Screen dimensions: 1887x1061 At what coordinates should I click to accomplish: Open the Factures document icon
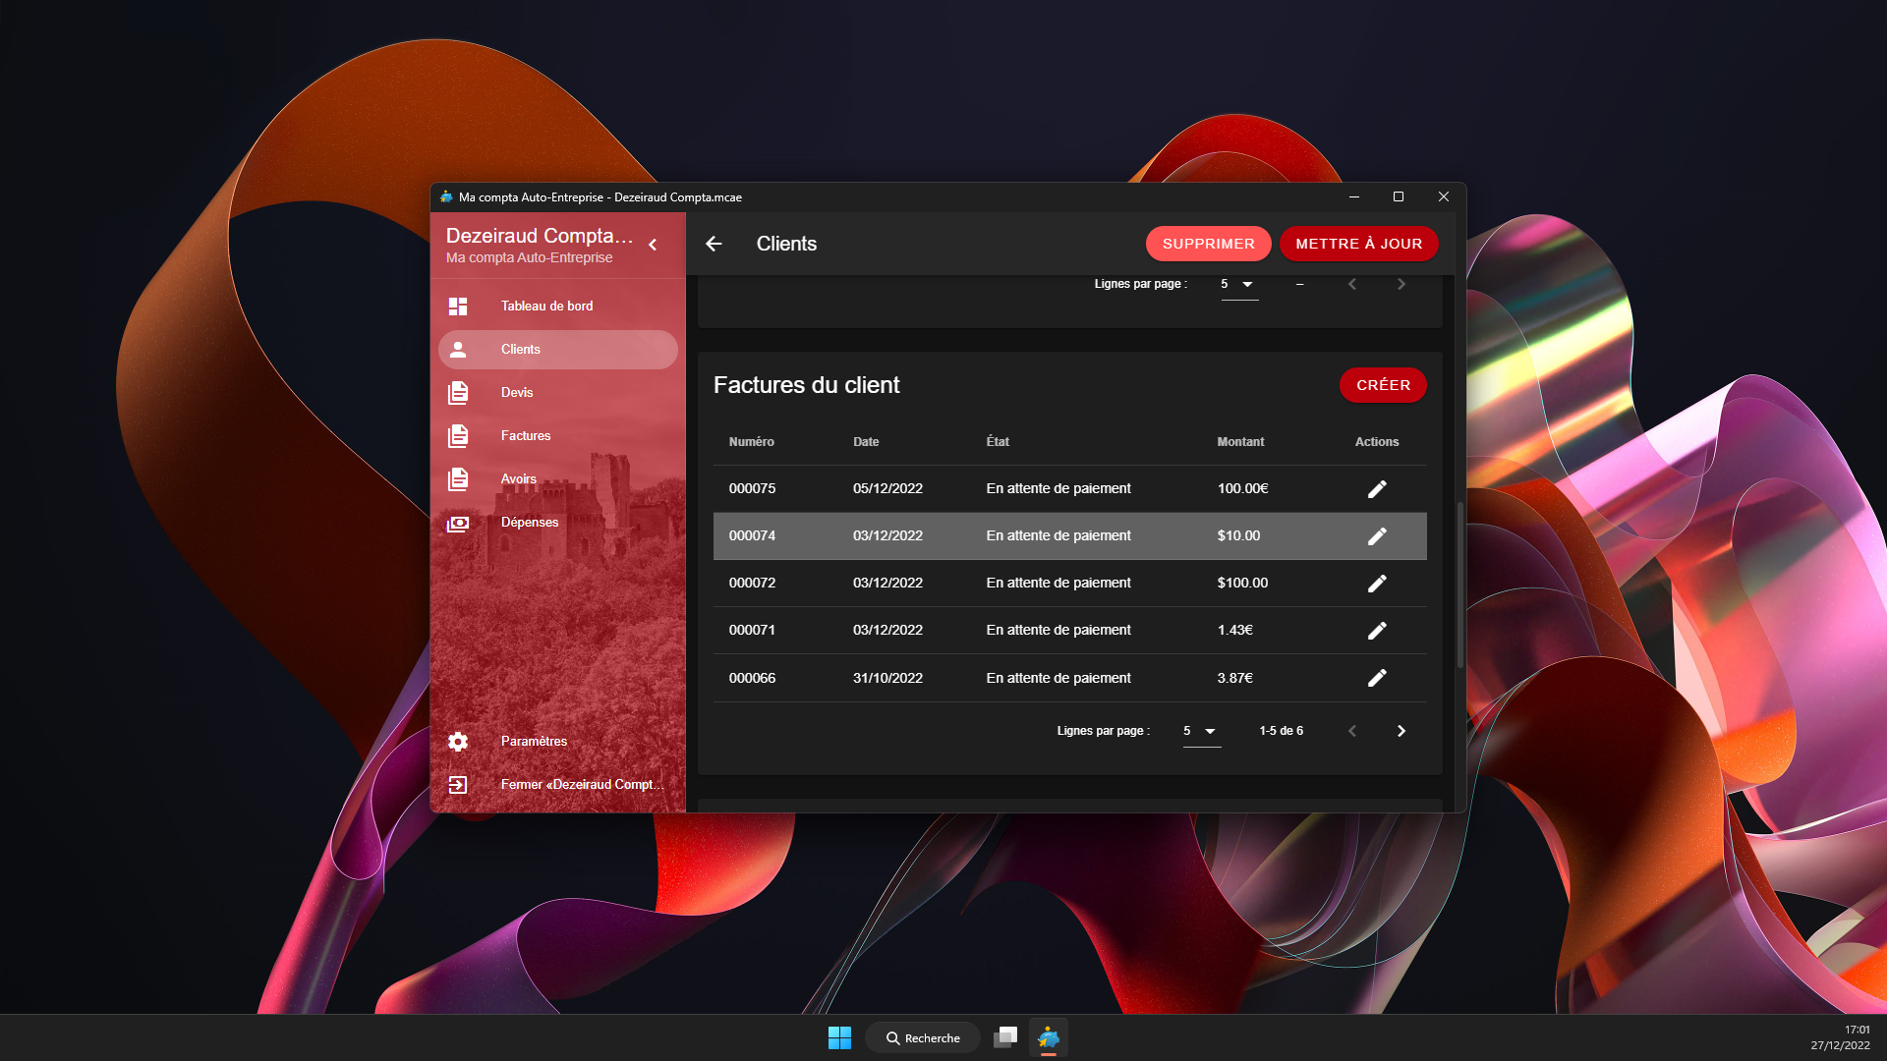tap(458, 435)
